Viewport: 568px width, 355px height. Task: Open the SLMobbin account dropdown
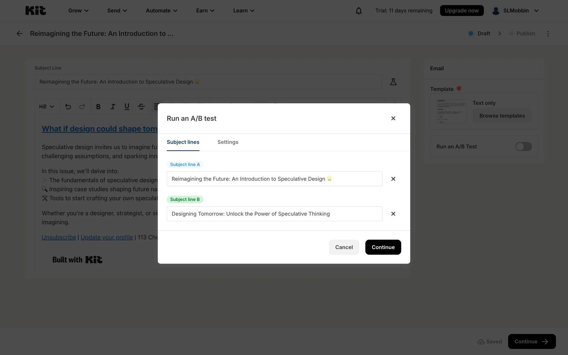[515, 11]
